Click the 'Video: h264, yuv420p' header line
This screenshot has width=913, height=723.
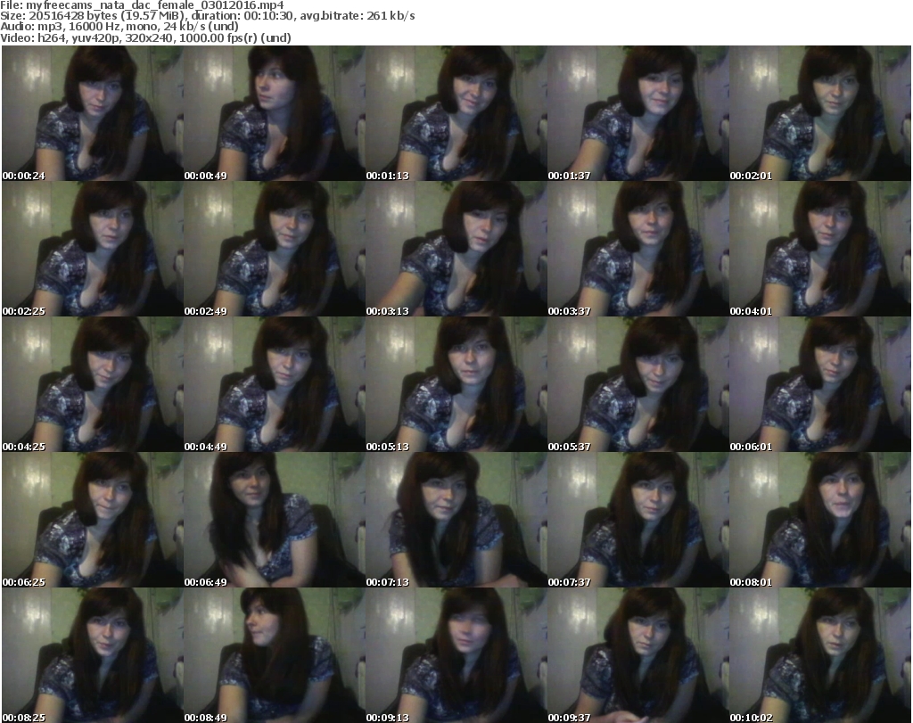[145, 37]
